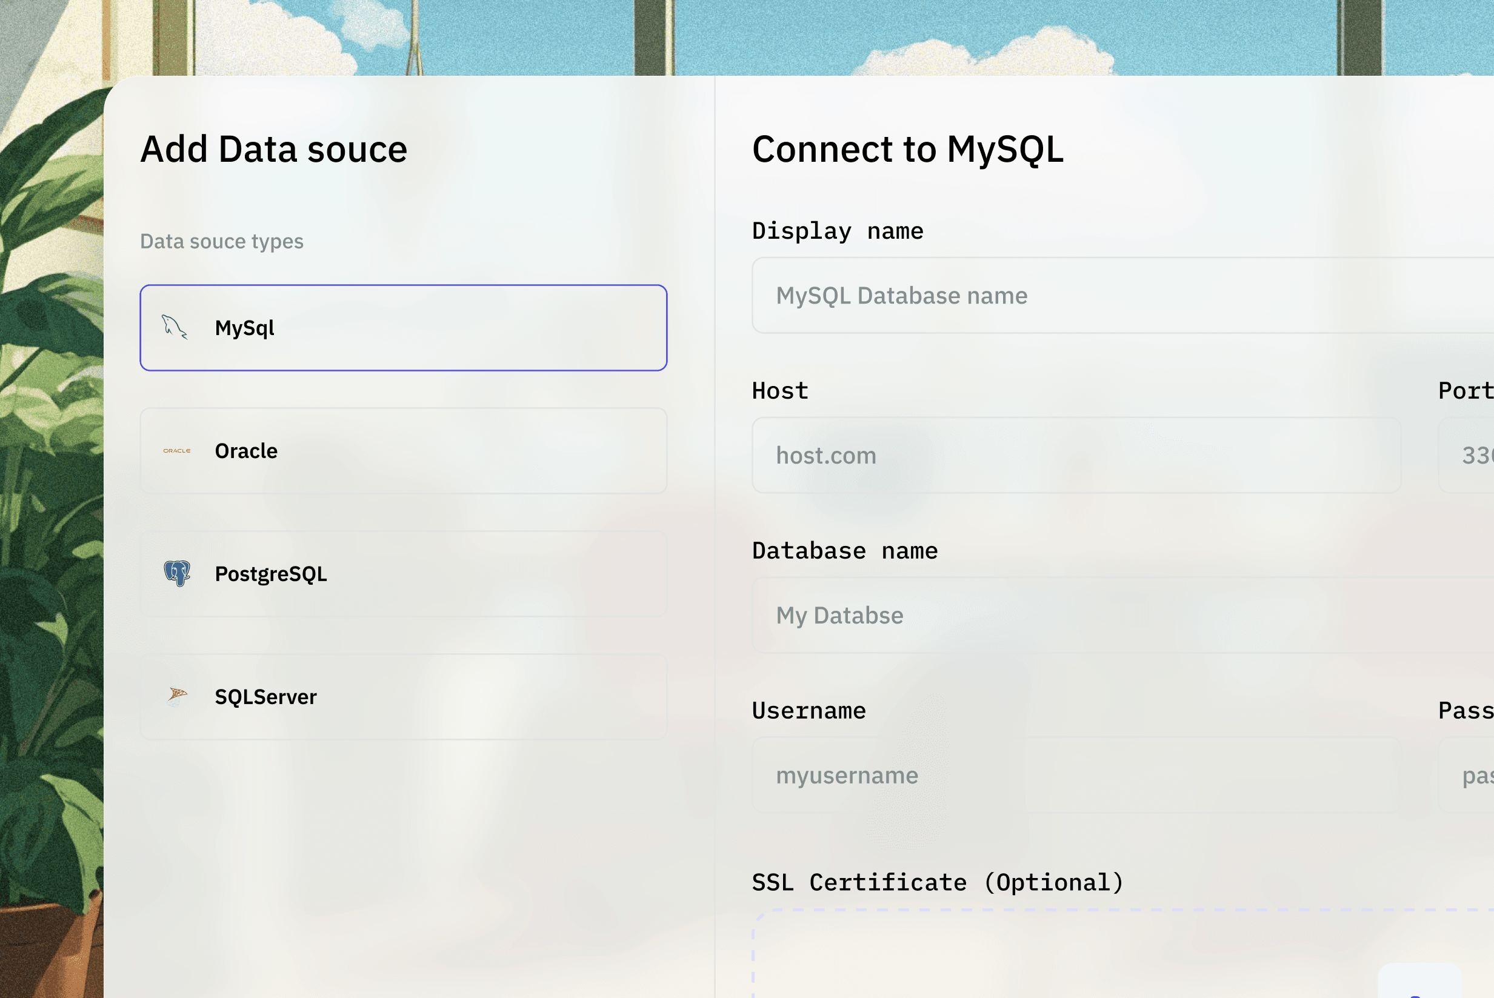Click the PostgreSQL elephant icon
The height and width of the screenshot is (998, 1494).
coord(177,573)
